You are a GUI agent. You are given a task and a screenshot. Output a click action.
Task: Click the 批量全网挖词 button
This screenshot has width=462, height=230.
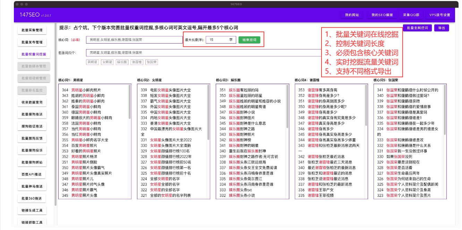417,28
